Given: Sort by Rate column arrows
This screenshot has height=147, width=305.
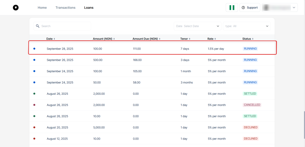Looking at the screenshot, I should 215,39.
